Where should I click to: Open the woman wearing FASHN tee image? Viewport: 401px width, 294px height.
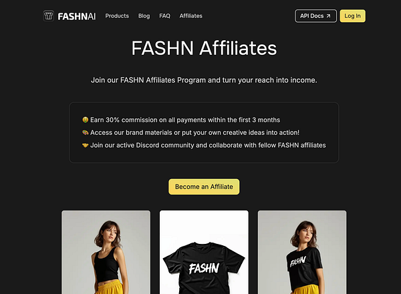302,252
